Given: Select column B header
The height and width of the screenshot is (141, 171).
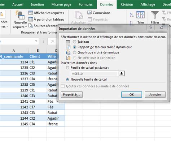Looking at the screenshot, I should tap(38, 51).
